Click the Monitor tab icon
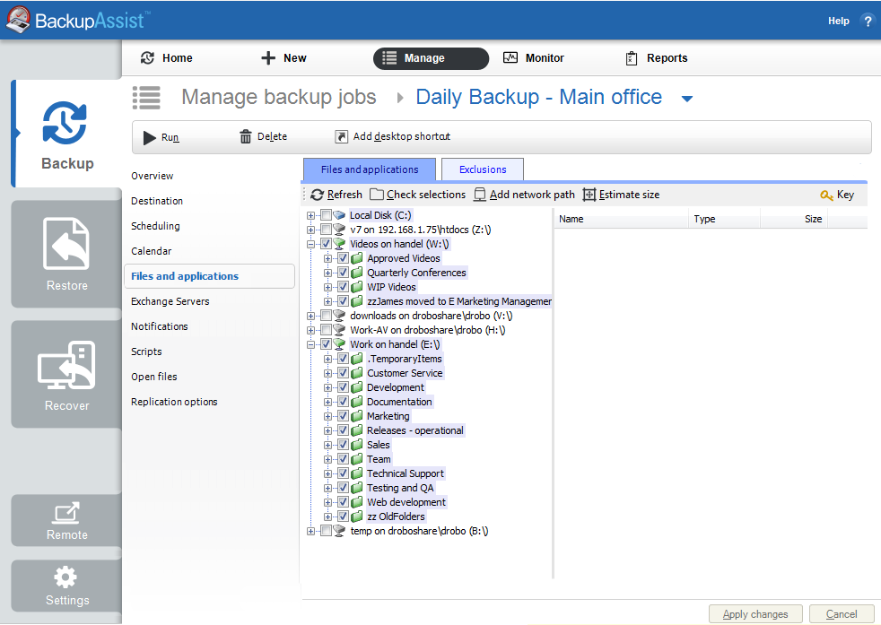The height and width of the screenshot is (625, 881). (x=510, y=58)
